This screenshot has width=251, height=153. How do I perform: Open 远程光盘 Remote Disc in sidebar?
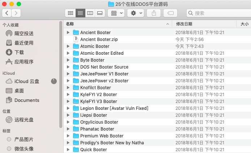(24, 120)
